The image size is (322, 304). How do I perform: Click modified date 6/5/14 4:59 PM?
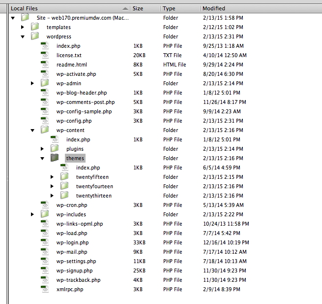221,168
